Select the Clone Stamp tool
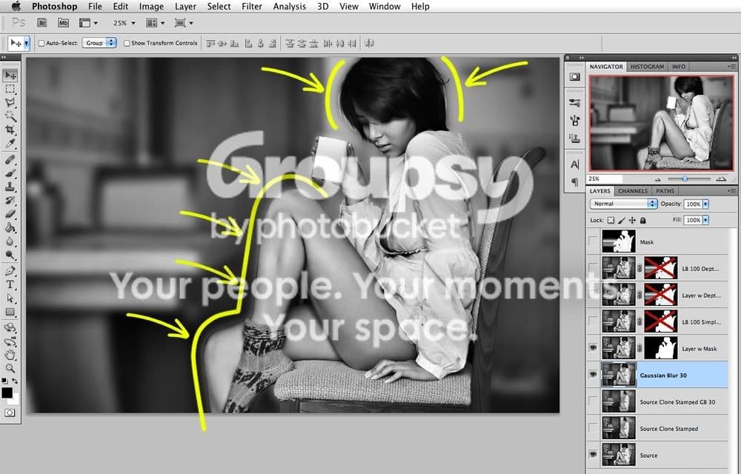The image size is (741, 474). [x=10, y=187]
